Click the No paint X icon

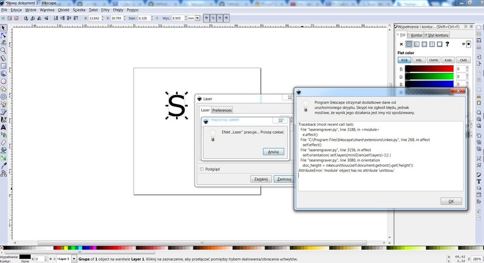[x=401, y=44]
